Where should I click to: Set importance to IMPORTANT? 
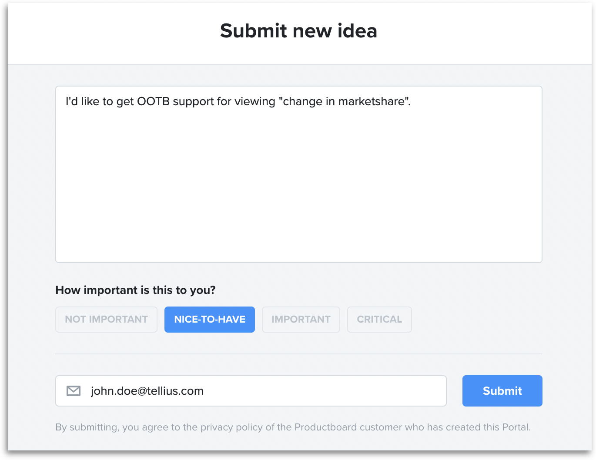click(x=301, y=320)
